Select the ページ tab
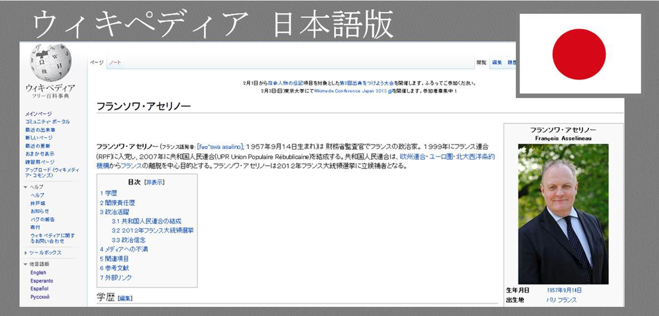The width and height of the screenshot is (659, 316). click(97, 62)
